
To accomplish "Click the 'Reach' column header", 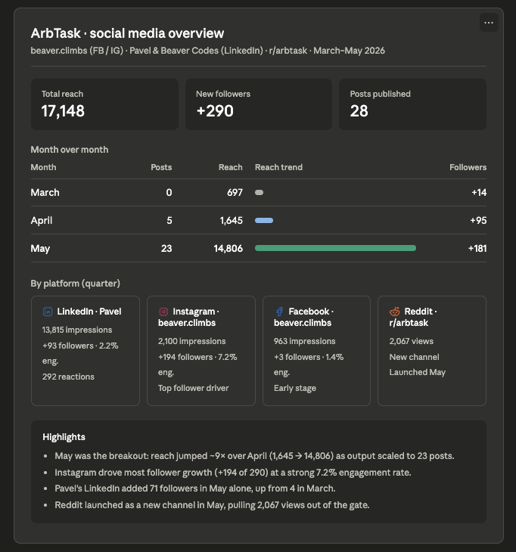I will 230,167.
